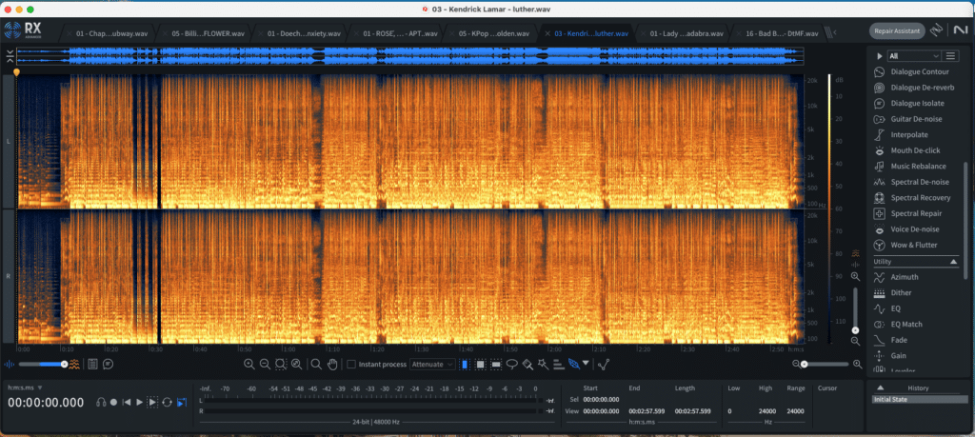Click the Dialogue Contour module icon
The width and height of the screenshot is (975, 437).
tap(879, 72)
